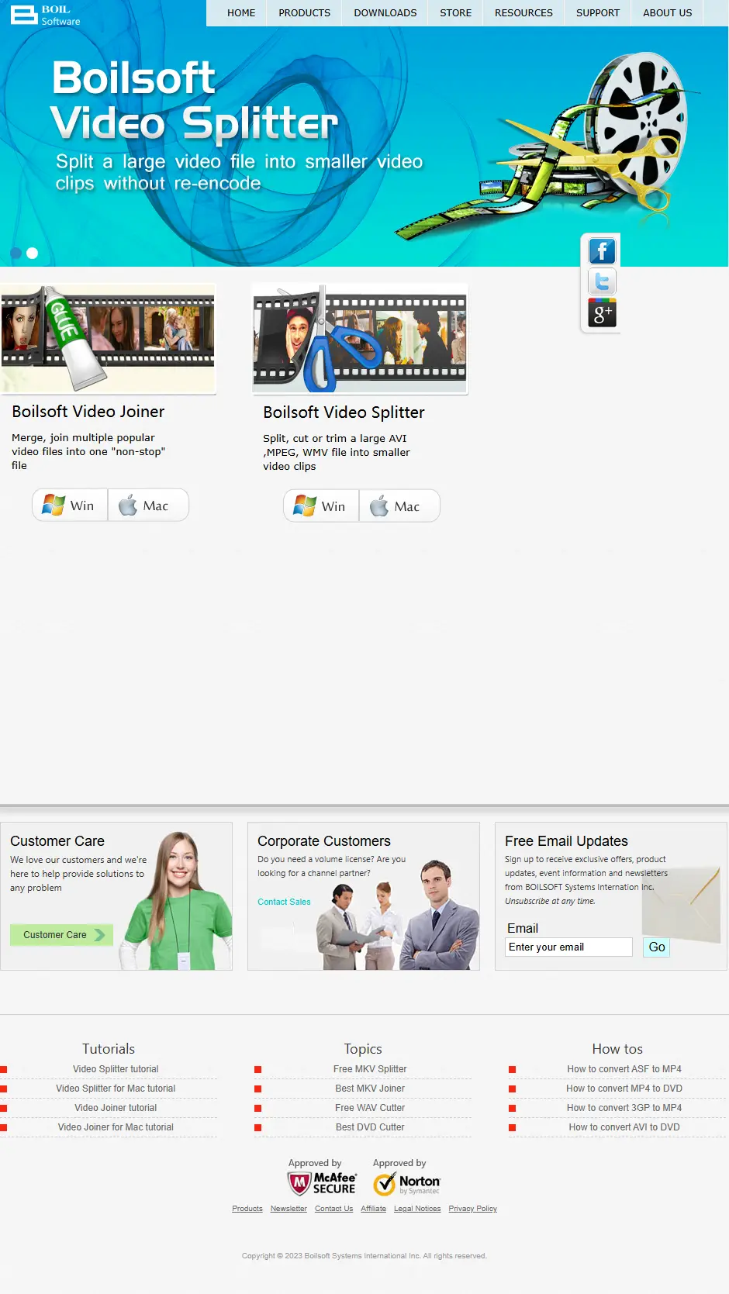Focus the Enter your email field
729x1294 pixels.
[568, 947]
